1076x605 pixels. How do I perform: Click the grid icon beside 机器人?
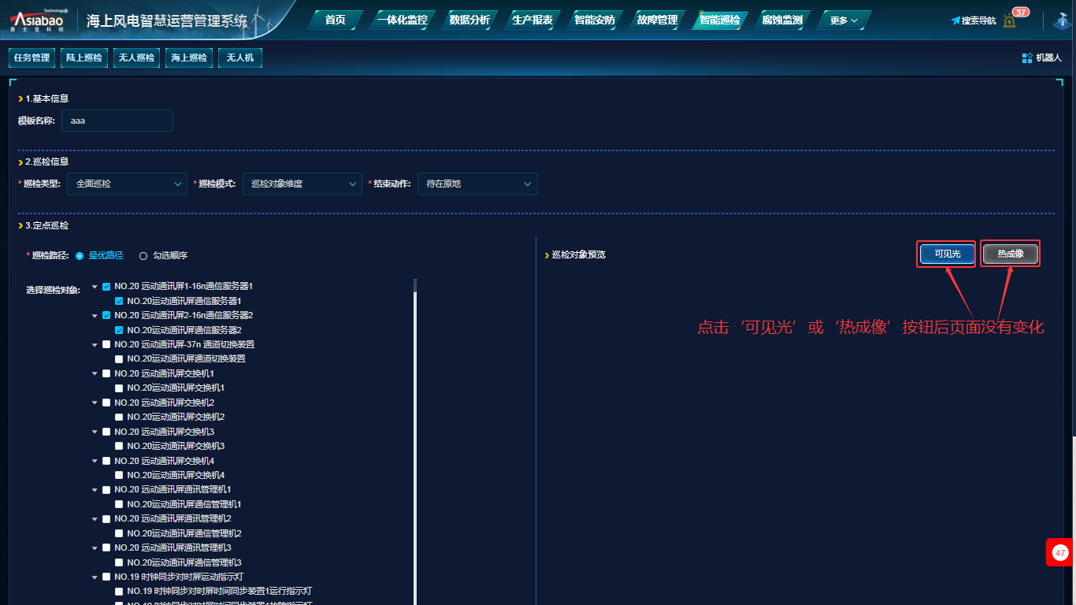(x=1026, y=58)
